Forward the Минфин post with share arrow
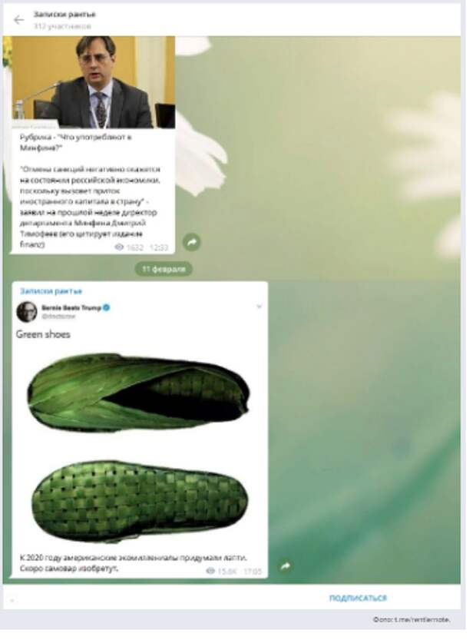Image resolution: width=476 pixels, height=640 pixels. point(191,242)
